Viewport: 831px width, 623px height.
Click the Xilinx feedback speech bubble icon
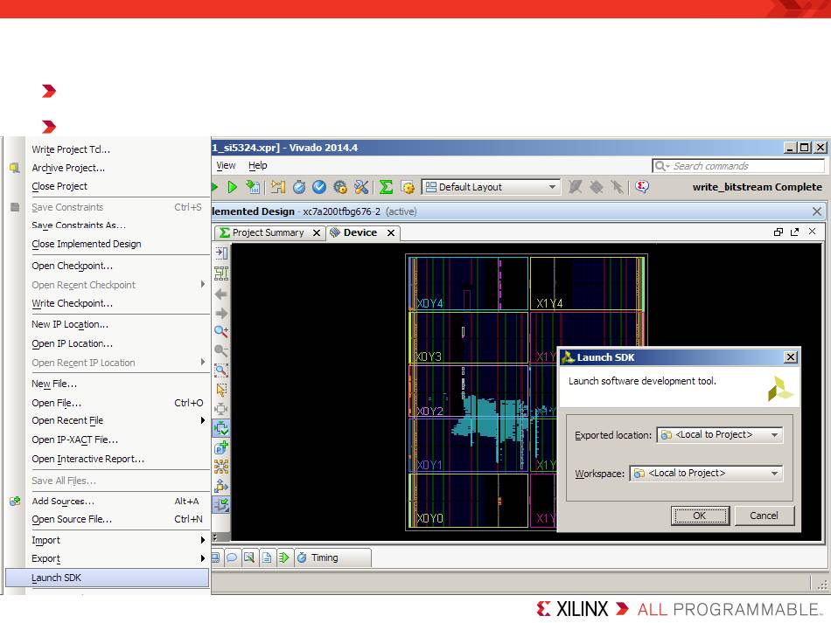642,186
